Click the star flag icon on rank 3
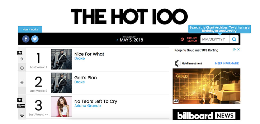The height and width of the screenshot is (124, 260). pyautogui.click(x=20, y=100)
